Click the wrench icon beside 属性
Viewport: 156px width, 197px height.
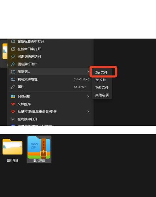[x=13, y=87]
